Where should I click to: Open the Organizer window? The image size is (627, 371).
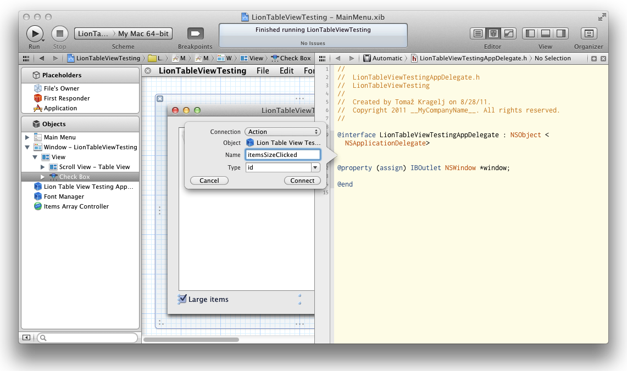[589, 33]
